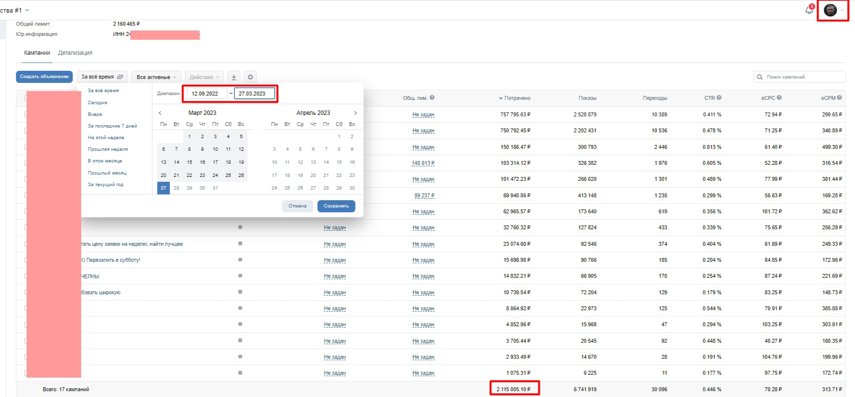Screen dimensions: 855x397
Task: Expand the Все активные filter dropdown
Action: coord(156,77)
